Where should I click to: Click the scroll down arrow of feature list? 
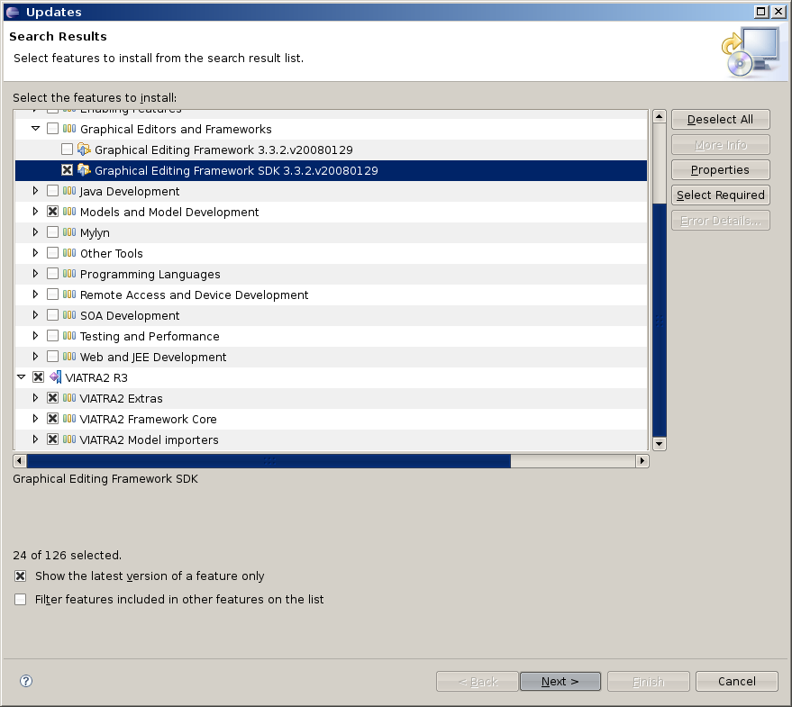660,444
